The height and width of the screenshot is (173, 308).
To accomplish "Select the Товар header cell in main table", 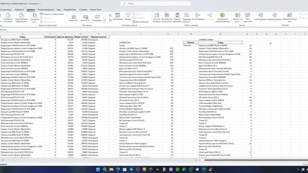I will [x=22, y=37].
